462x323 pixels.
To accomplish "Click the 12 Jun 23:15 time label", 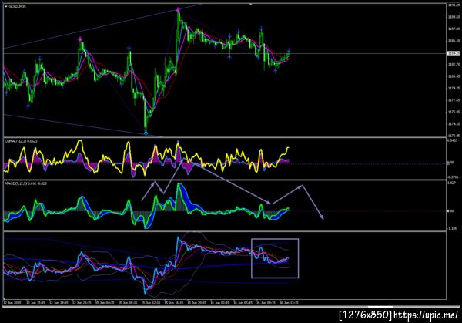I will tap(82, 303).
